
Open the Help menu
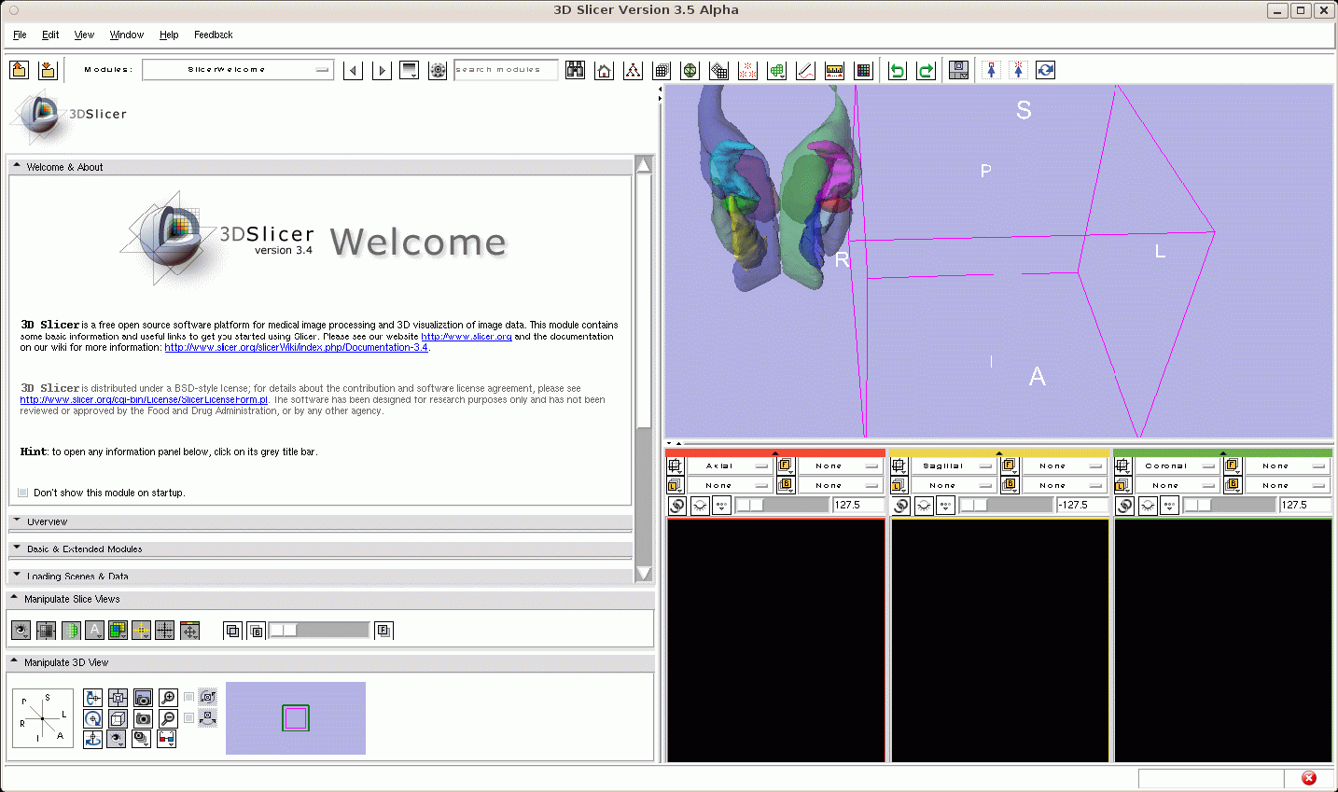coord(169,35)
